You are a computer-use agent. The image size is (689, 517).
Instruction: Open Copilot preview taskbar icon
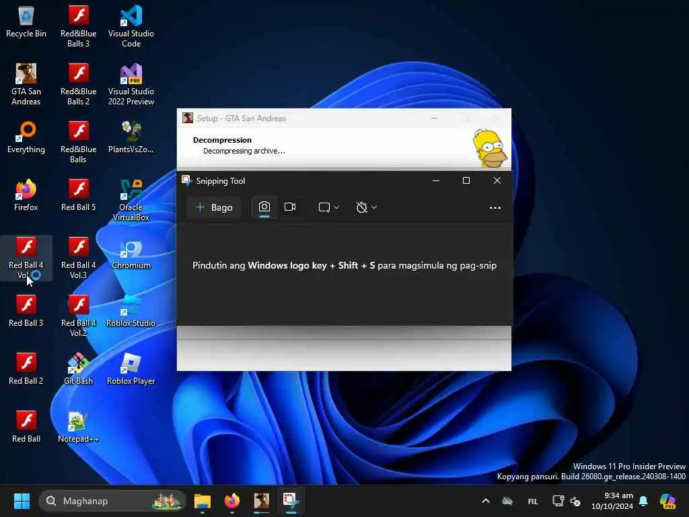coord(667,501)
